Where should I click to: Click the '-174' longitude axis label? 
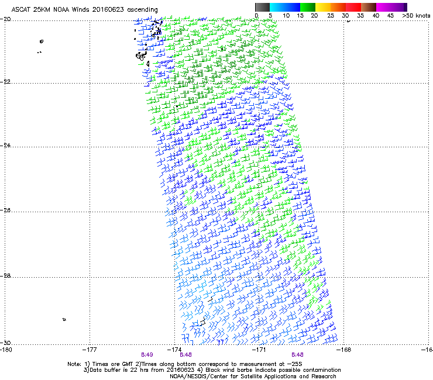point(174,350)
